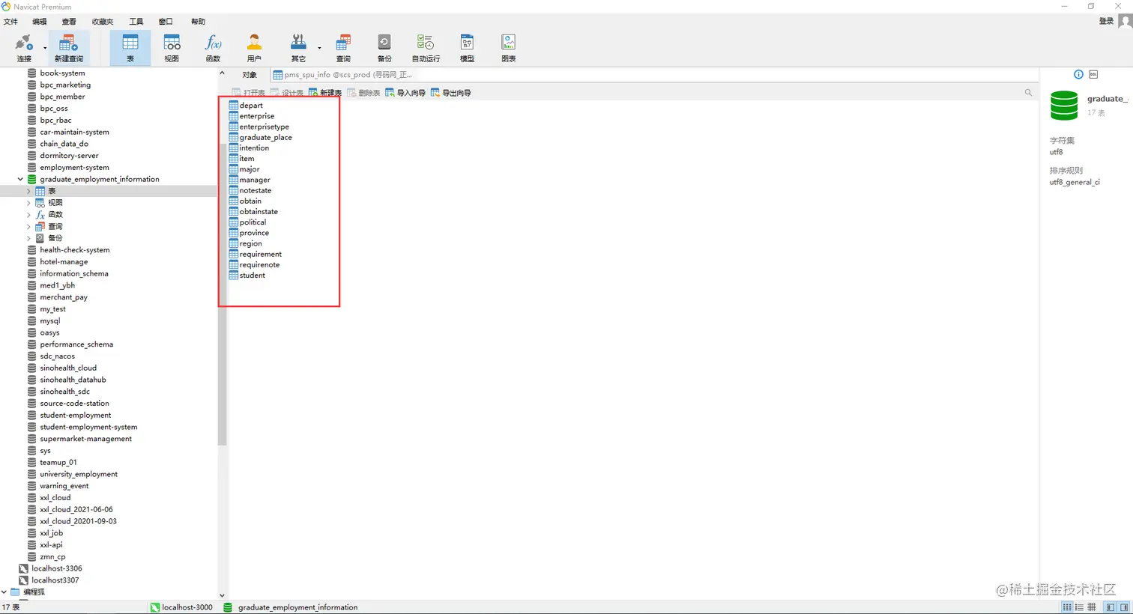
Task: Click the Others (其它) toolbar icon
Action: (x=298, y=47)
